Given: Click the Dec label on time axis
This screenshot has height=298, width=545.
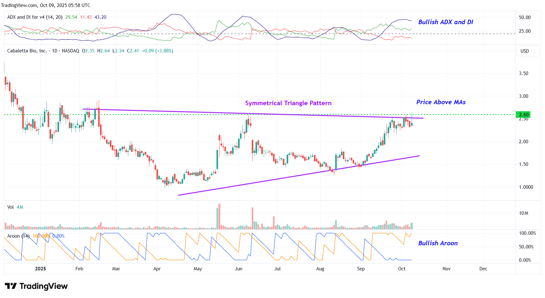Looking at the screenshot, I should coord(483,269).
